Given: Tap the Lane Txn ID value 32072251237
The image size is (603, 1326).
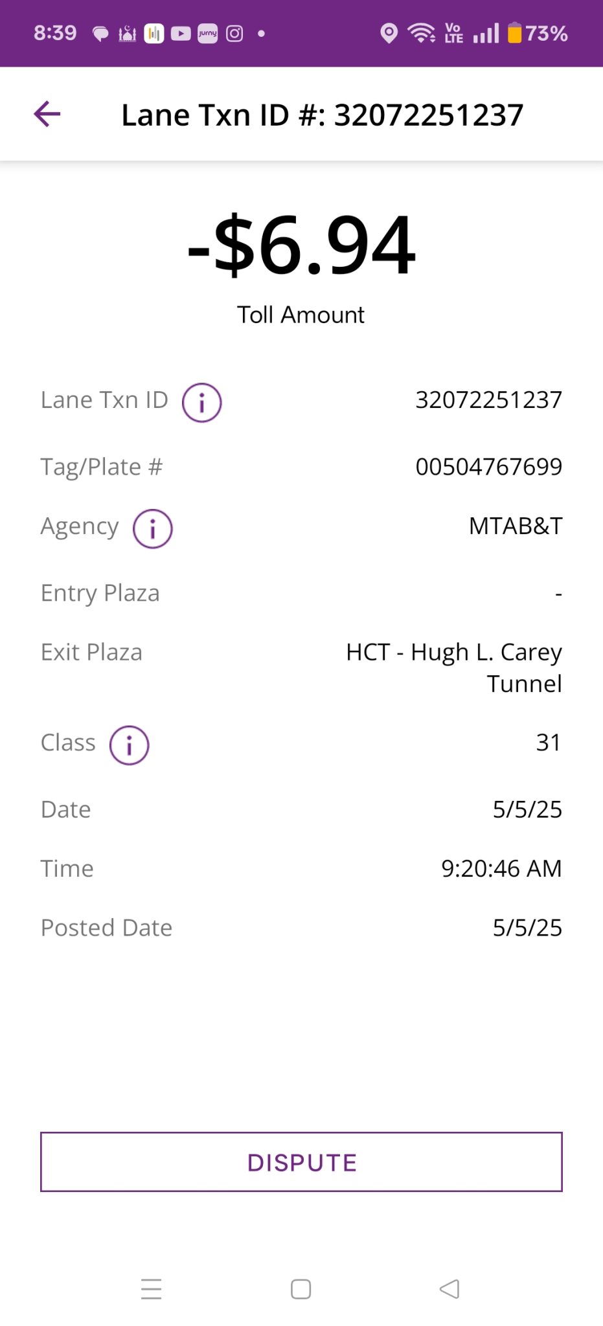Looking at the screenshot, I should tap(489, 399).
